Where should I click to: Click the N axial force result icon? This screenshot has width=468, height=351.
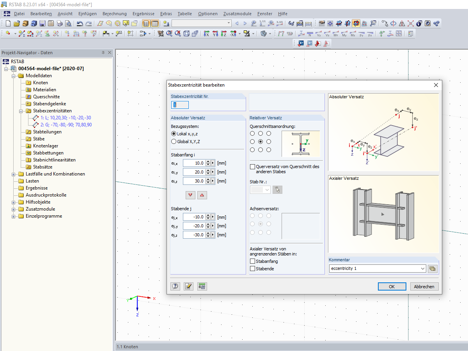point(310,34)
